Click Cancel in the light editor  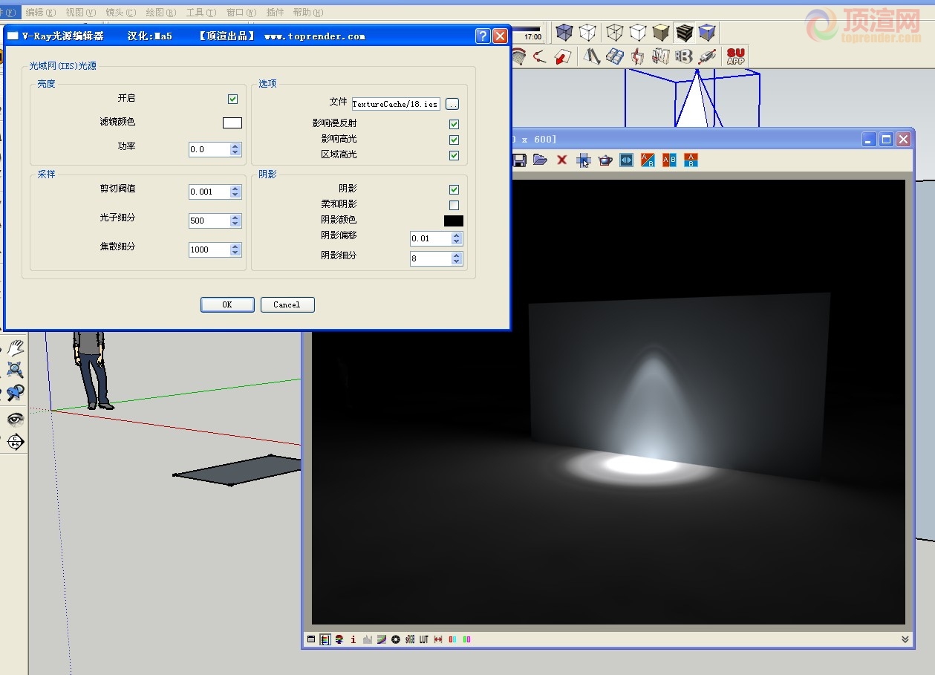(287, 304)
